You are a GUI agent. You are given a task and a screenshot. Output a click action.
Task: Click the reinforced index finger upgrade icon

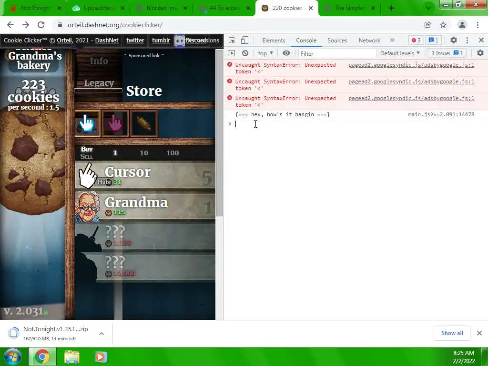click(x=87, y=123)
